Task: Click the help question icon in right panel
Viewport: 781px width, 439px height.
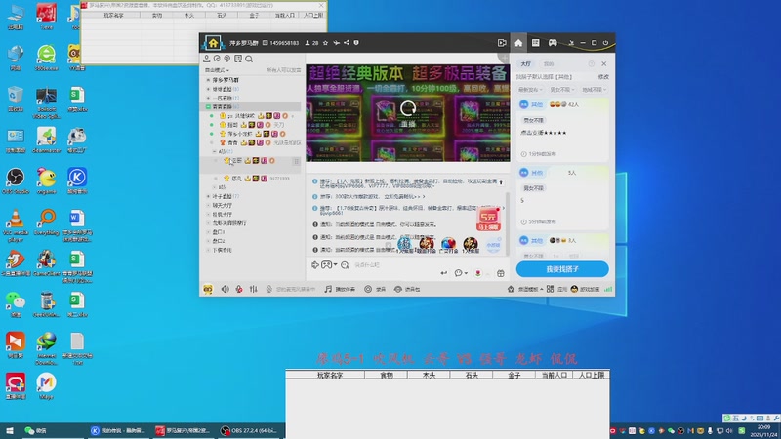Action: (x=591, y=63)
